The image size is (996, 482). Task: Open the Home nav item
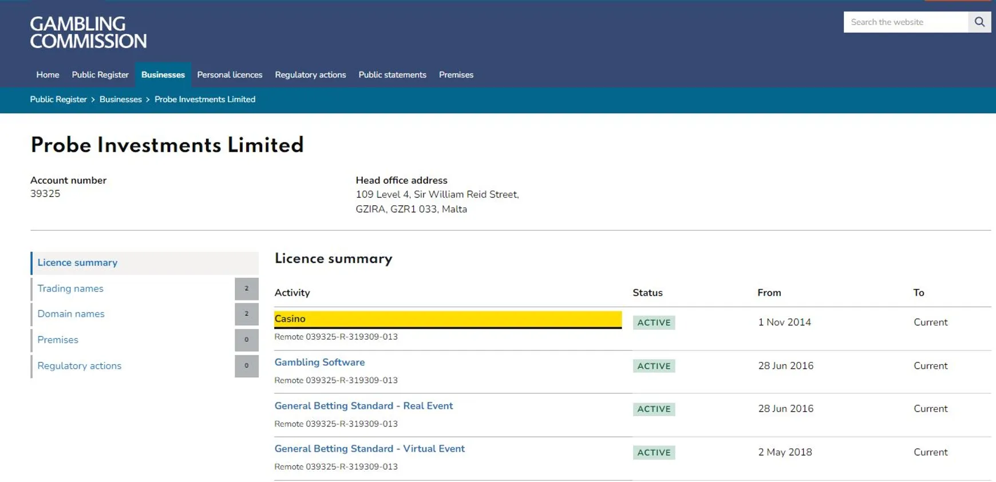pyautogui.click(x=48, y=75)
